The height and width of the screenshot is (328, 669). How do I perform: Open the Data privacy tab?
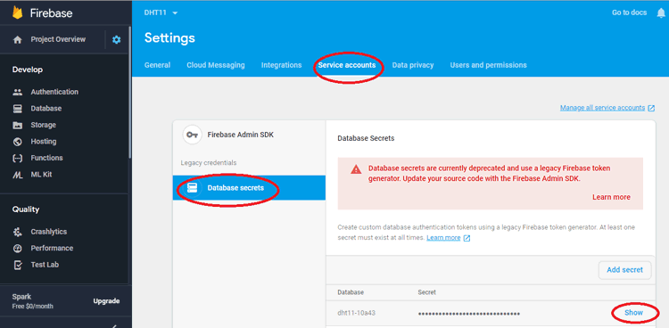coord(413,65)
